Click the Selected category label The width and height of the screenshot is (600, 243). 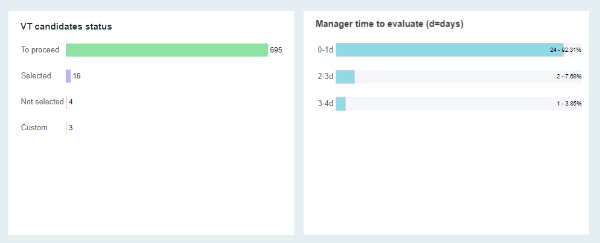36,76
